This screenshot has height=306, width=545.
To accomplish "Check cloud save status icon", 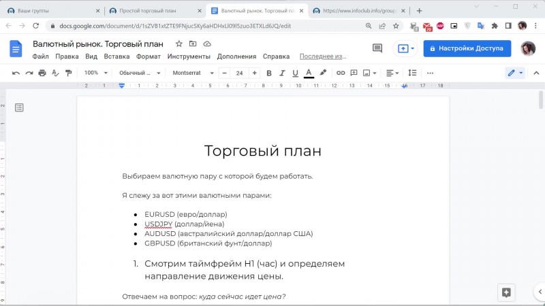I will click(x=207, y=44).
